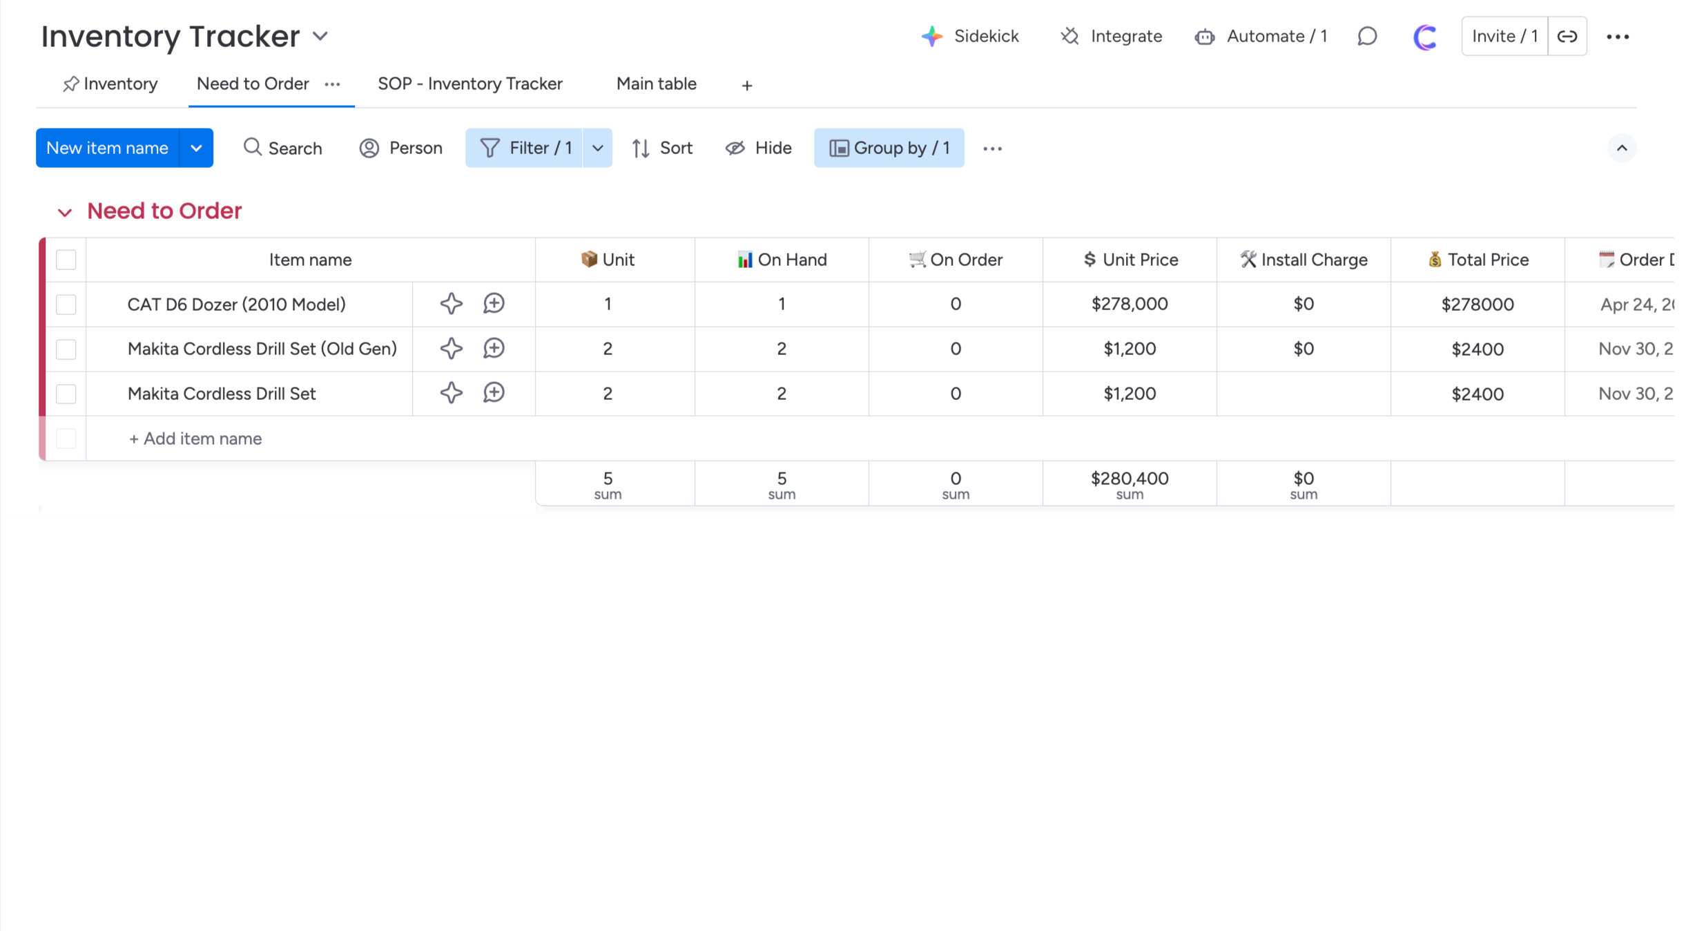Click the Add item name field
Image resolution: width=1686 pixels, height=931 pixels.
coord(202,439)
